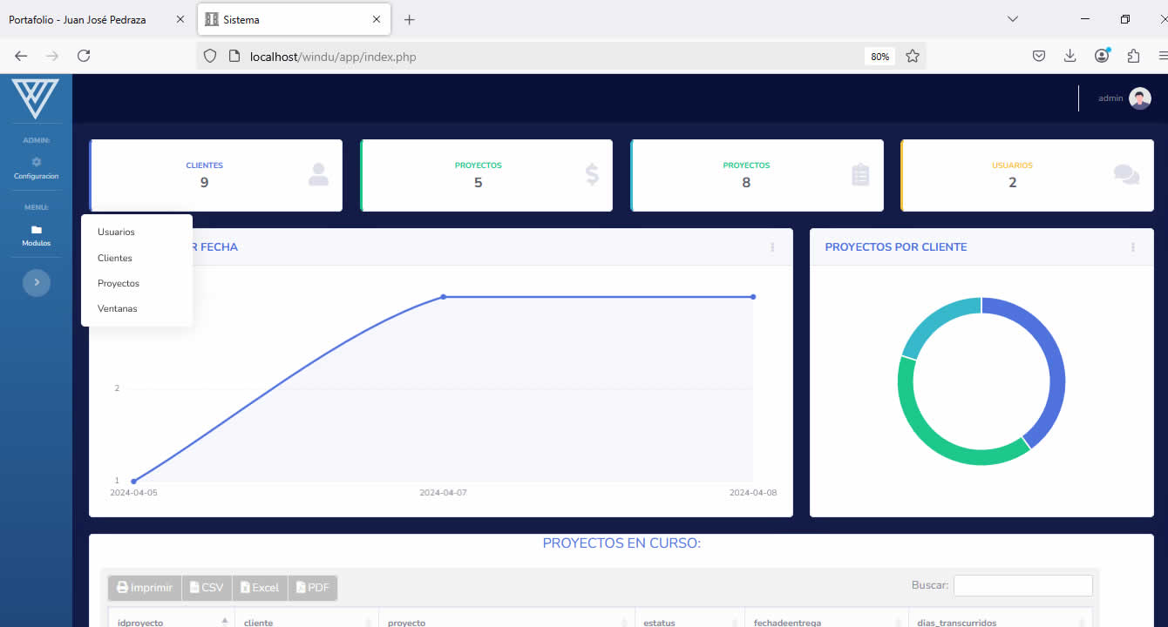1168x627 pixels.
Task: Export the table using Excel button
Action: pos(260,588)
